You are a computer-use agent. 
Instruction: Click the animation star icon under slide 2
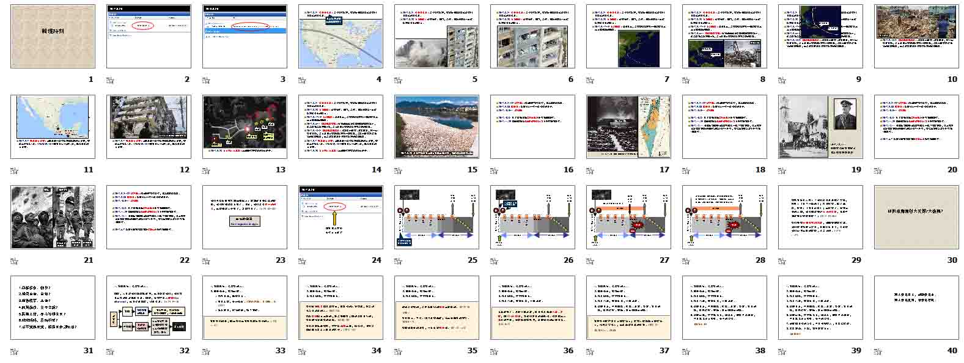point(110,79)
